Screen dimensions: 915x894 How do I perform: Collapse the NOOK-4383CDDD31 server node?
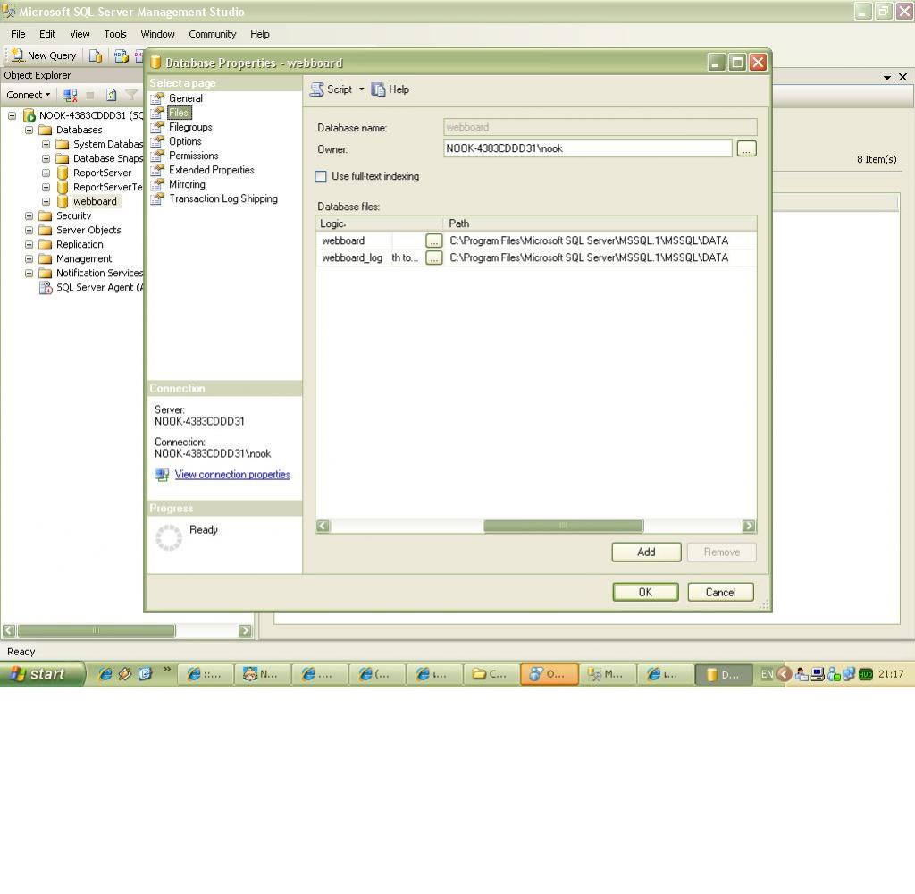[x=12, y=115]
